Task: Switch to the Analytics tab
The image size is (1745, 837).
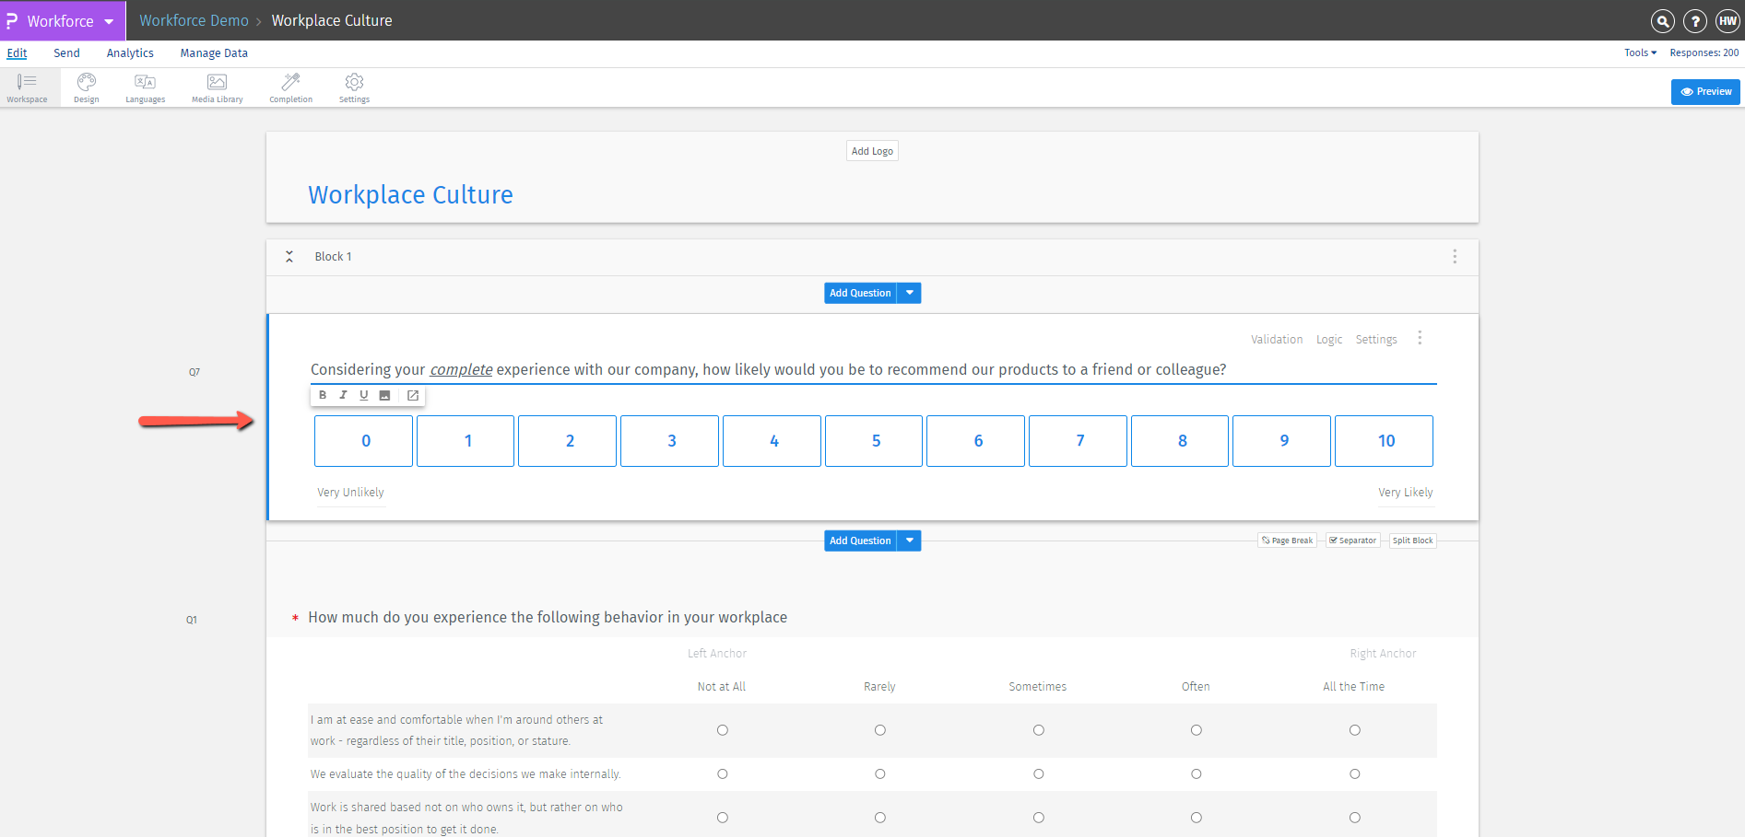Action: coord(130,53)
